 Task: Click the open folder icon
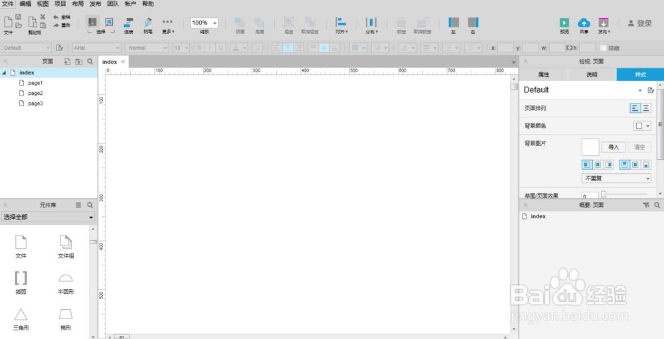coord(19,25)
